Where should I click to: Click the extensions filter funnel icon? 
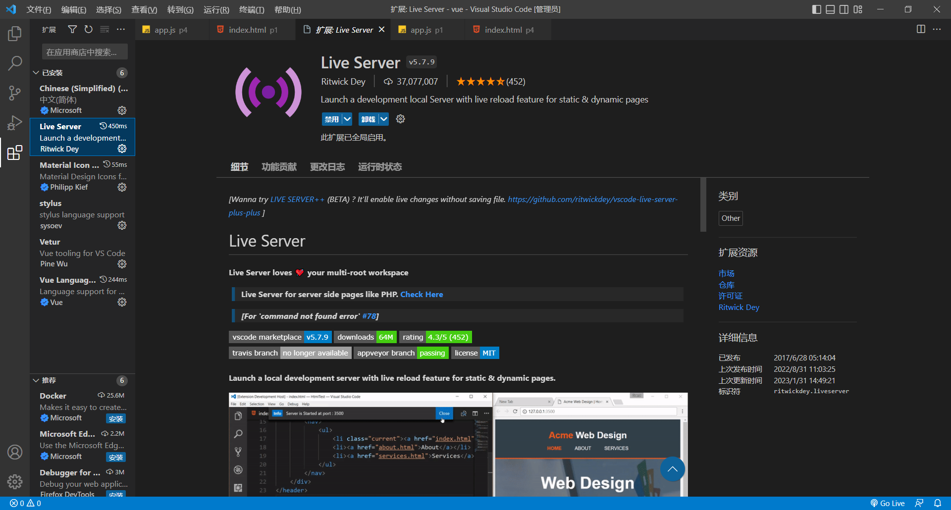point(72,30)
